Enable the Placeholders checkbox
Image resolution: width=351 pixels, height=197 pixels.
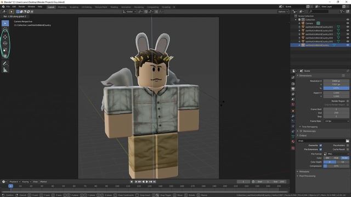348,146
